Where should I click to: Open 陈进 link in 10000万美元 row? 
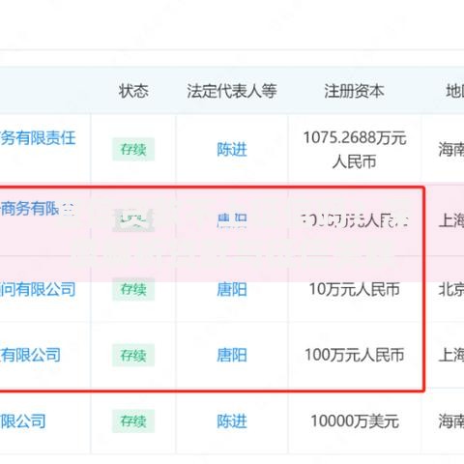point(232,421)
